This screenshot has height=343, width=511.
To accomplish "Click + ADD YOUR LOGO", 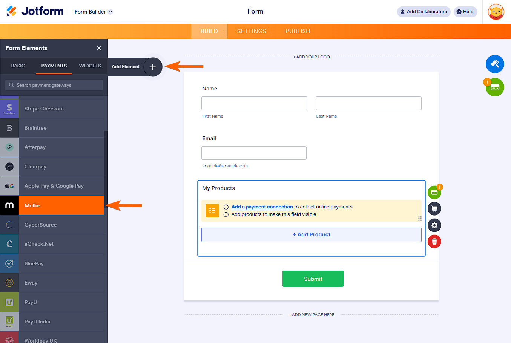I will pyautogui.click(x=312, y=57).
